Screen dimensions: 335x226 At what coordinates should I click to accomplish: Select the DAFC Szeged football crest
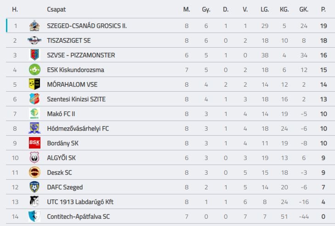(34, 187)
